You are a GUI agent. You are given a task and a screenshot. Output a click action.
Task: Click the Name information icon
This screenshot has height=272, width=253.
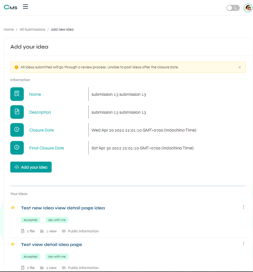tap(17, 94)
